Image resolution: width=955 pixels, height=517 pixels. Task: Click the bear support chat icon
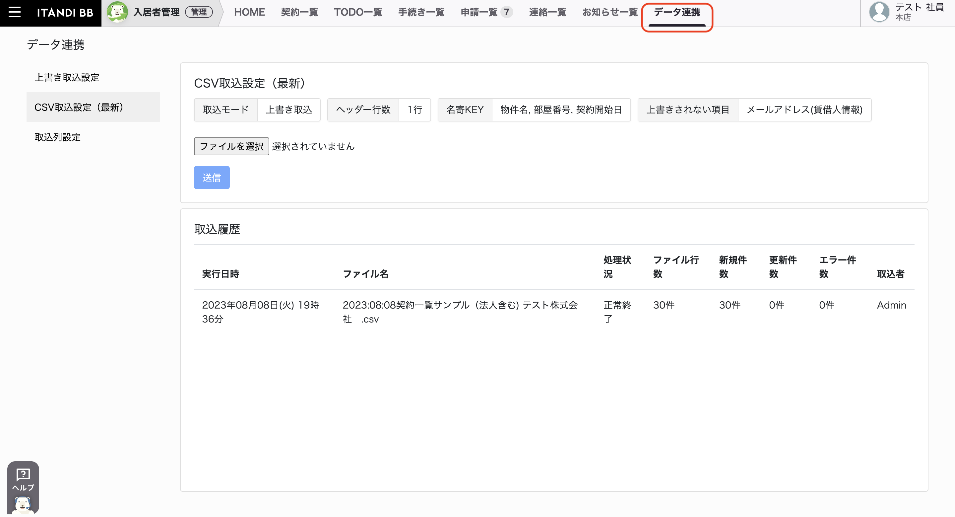click(x=23, y=505)
